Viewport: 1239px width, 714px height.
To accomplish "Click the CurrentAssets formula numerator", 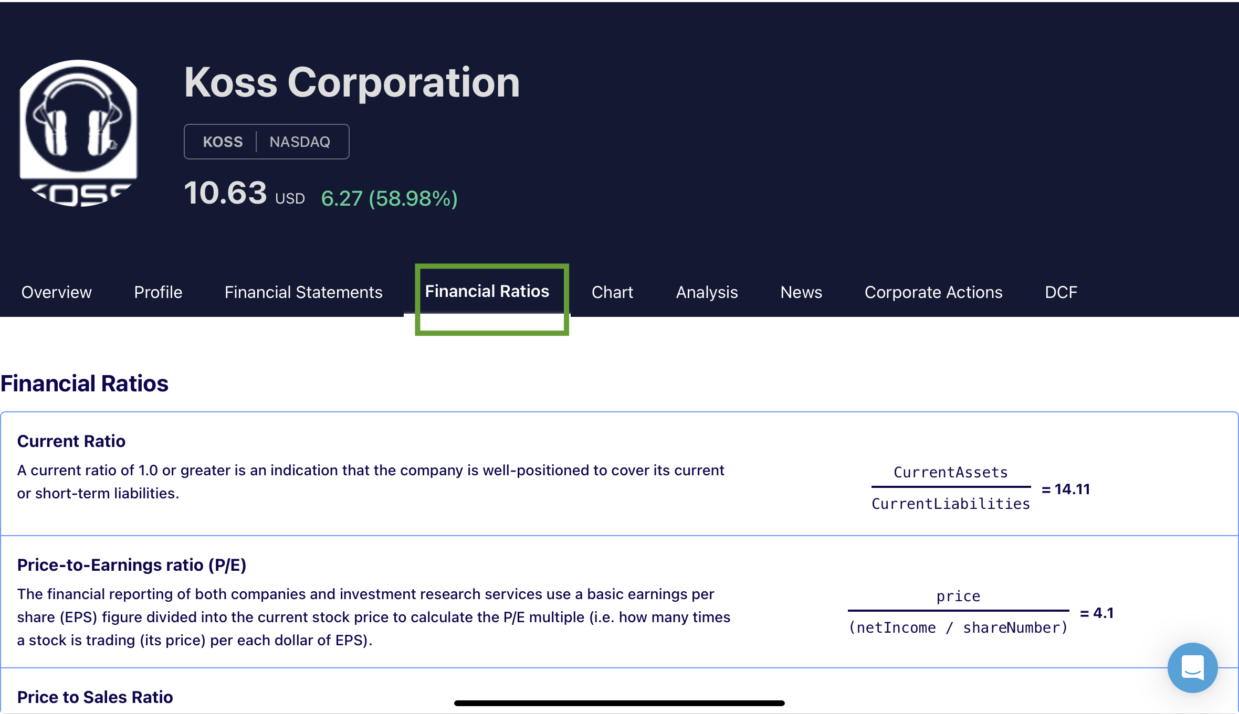I will tap(951, 472).
